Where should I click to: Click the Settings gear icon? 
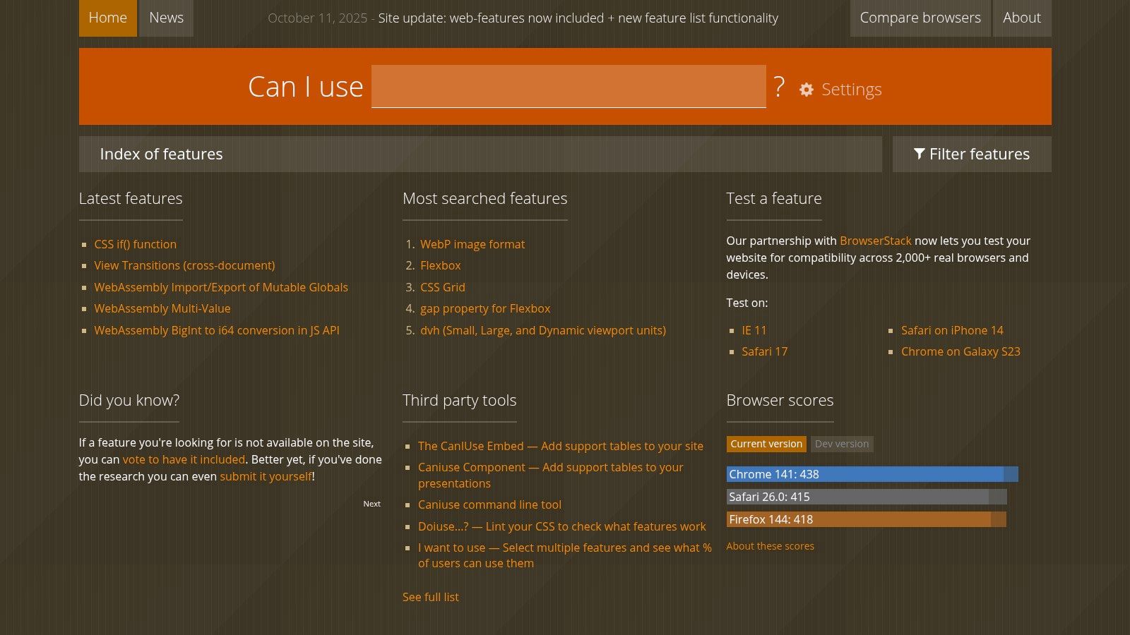point(807,90)
